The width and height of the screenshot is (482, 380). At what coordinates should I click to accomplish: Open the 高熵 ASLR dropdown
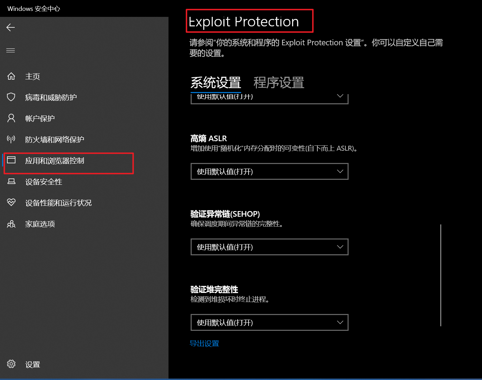pos(269,171)
